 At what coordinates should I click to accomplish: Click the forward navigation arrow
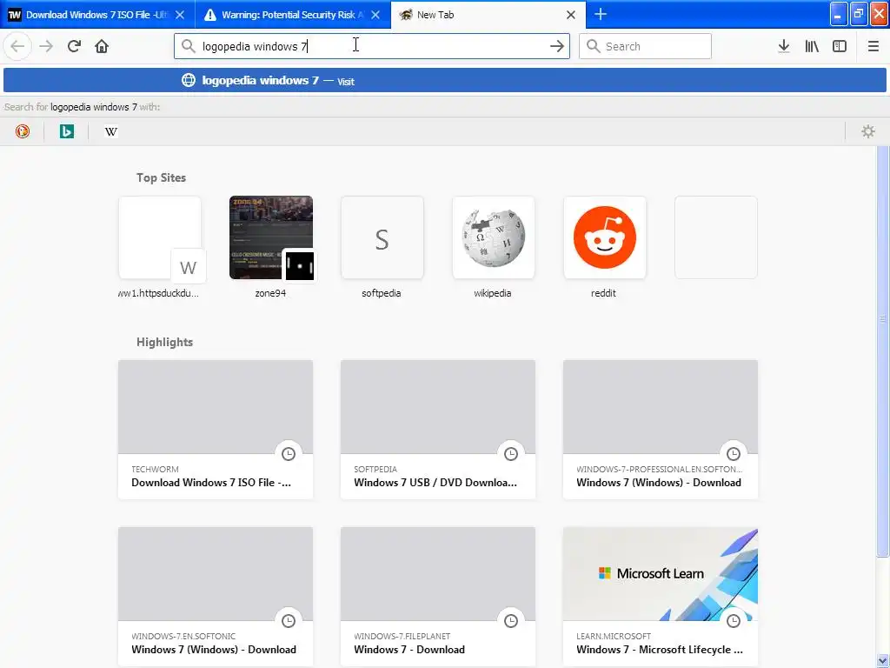[x=46, y=46]
